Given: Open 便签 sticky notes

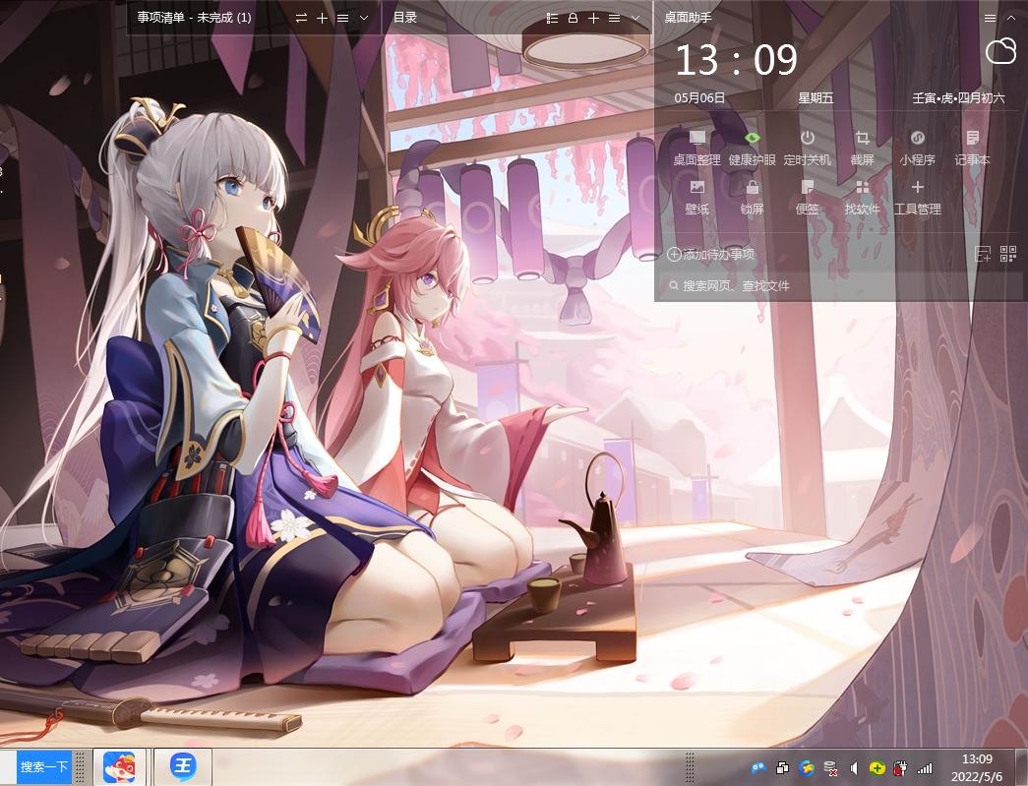Looking at the screenshot, I should [x=807, y=198].
